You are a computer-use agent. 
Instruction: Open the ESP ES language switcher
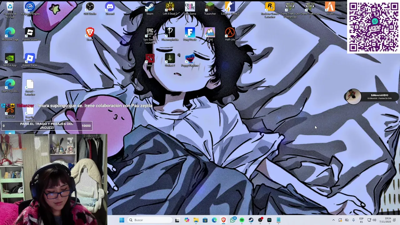click(x=361, y=220)
